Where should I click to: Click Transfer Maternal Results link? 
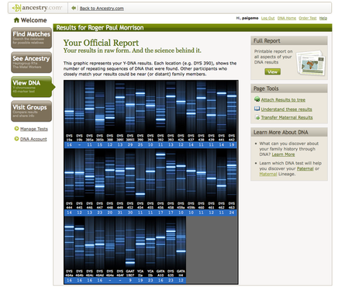(287, 117)
